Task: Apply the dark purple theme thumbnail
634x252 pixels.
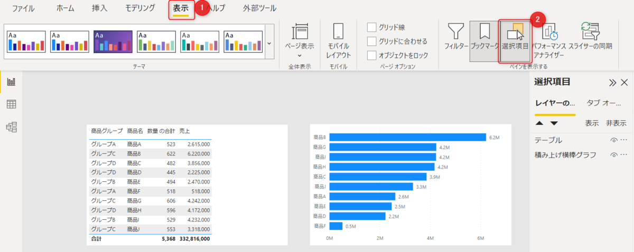Action: (x=113, y=42)
